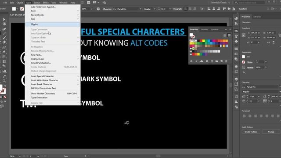Click the delete swatch trash icon
Image resolution: width=281 pixels, height=158 pixels.
226,61
